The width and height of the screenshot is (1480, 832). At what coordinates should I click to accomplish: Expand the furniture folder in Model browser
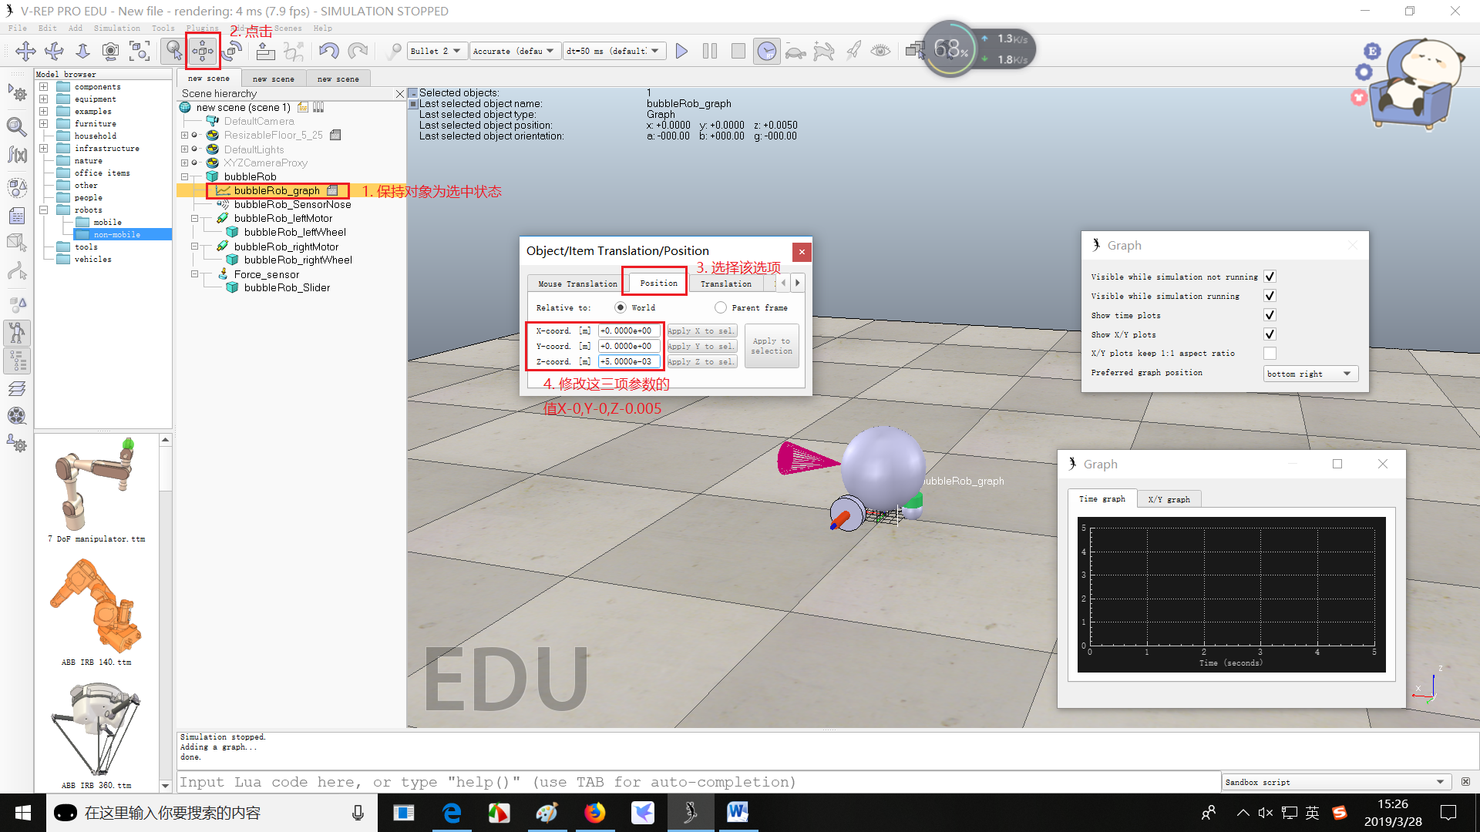point(44,123)
